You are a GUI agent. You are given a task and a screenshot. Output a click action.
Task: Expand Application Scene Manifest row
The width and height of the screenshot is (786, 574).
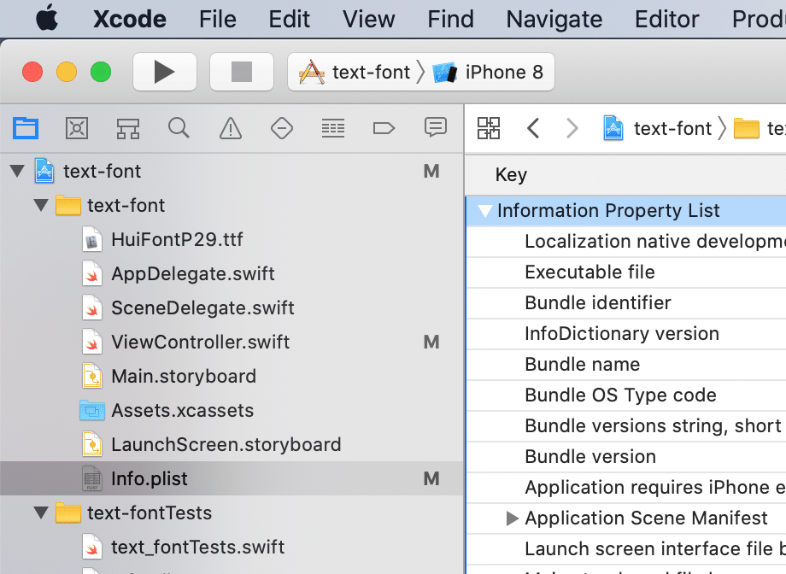tap(512, 518)
